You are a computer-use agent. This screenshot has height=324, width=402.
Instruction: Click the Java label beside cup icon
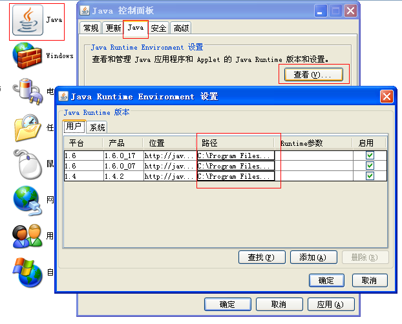point(54,20)
